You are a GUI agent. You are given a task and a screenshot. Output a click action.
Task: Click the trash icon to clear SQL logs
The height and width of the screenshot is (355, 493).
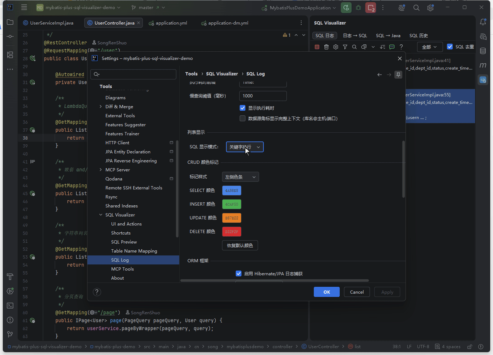point(326,47)
